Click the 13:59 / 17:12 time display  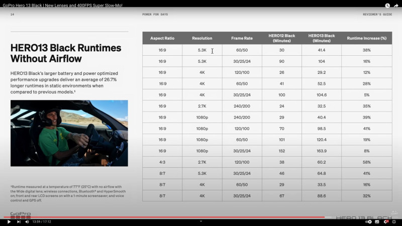coord(42,221)
